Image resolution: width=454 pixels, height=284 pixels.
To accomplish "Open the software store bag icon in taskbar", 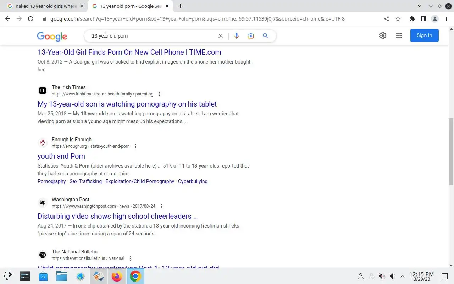I will coord(43,276).
